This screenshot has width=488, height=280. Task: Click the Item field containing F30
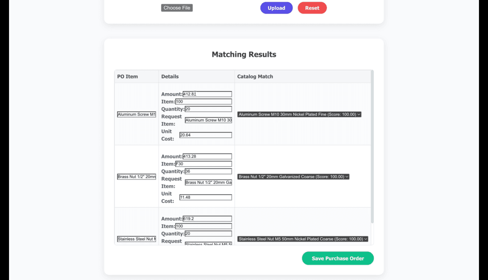tap(206, 164)
